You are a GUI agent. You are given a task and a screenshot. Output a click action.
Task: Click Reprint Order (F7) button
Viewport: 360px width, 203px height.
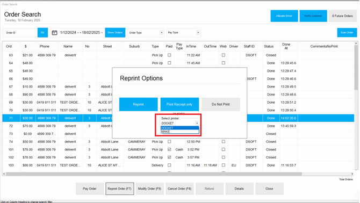[x=120, y=189]
